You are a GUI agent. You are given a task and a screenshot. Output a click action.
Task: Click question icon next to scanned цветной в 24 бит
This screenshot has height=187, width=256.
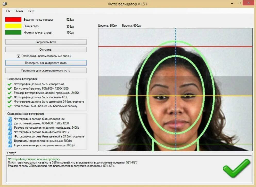[10, 136]
